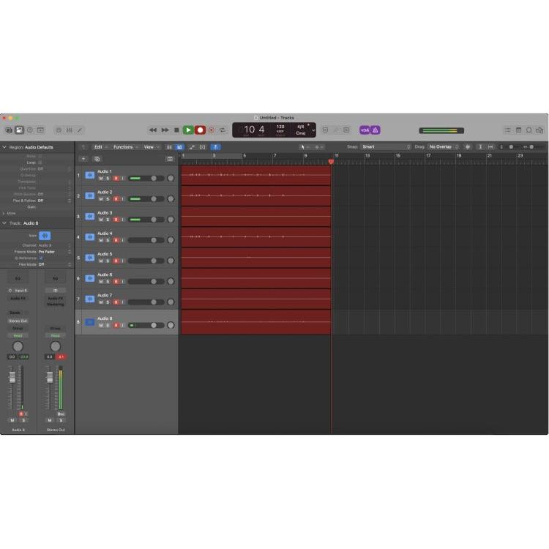Click the Add Track plus button

tap(83, 158)
